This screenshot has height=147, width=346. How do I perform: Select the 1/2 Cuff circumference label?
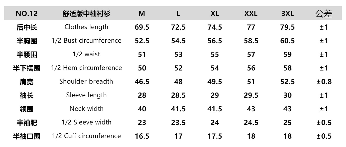(86, 136)
